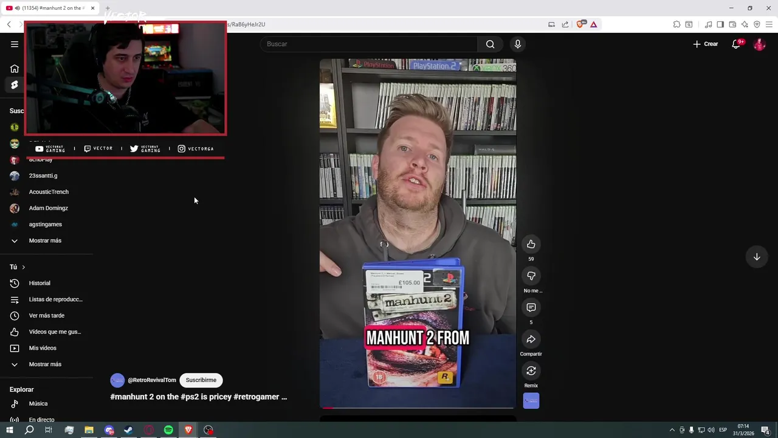Open YouTube notifications bell
778x438 pixels.
pyautogui.click(x=736, y=44)
